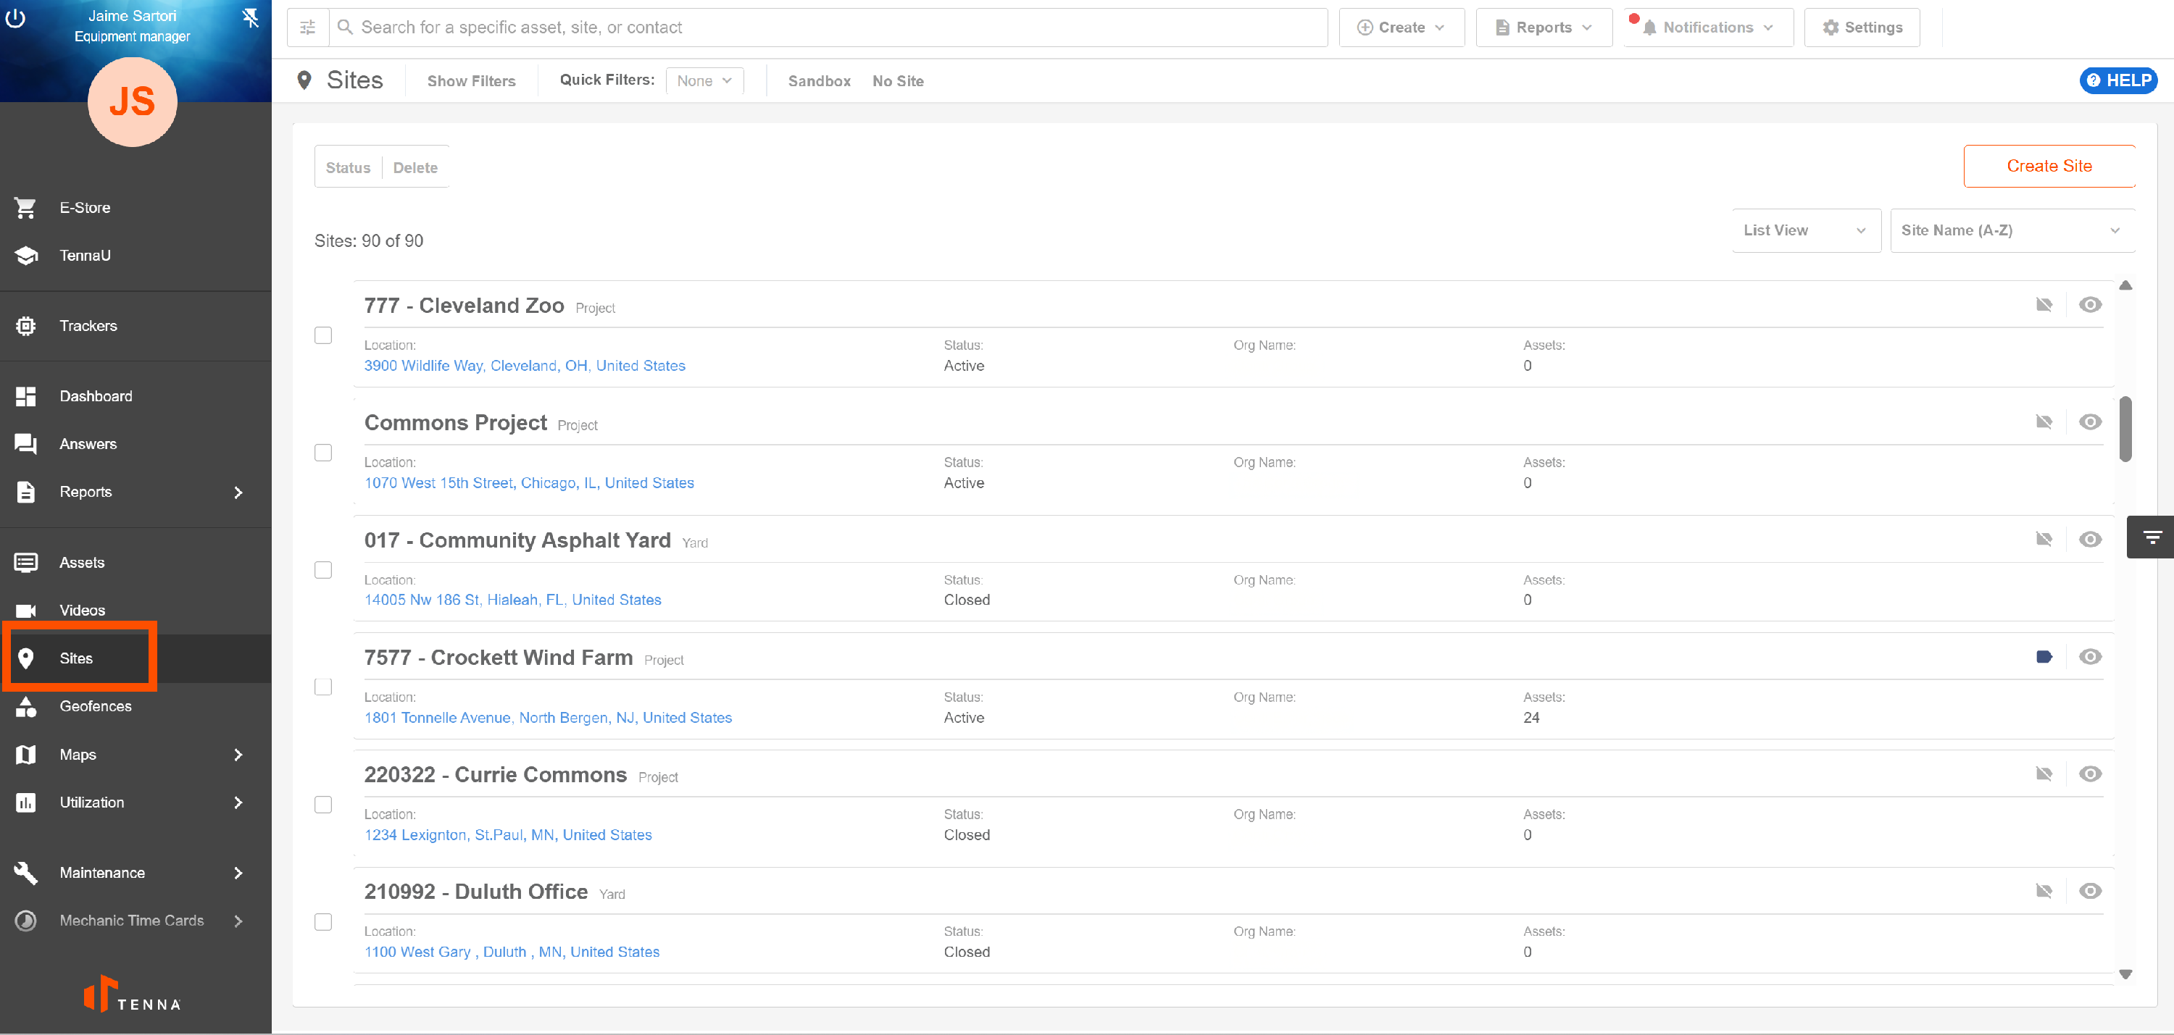Click the power logout icon
This screenshot has height=1035, width=2174.
click(15, 17)
